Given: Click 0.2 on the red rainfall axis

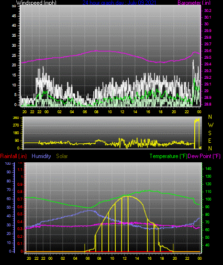Looking at the screenshot, I should pos(20,236).
